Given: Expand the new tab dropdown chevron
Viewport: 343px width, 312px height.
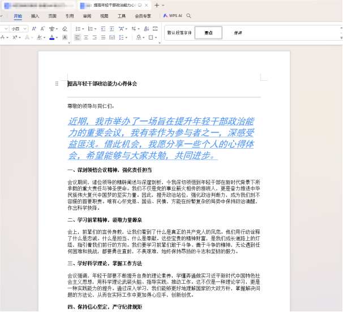Looking at the screenshot, I should (x=163, y=5).
